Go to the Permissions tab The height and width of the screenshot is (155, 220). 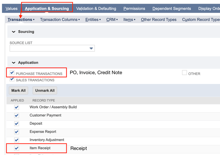(x=134, y=9)
